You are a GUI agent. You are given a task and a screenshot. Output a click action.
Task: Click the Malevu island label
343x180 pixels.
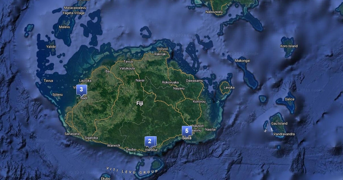tap(64, 27)
